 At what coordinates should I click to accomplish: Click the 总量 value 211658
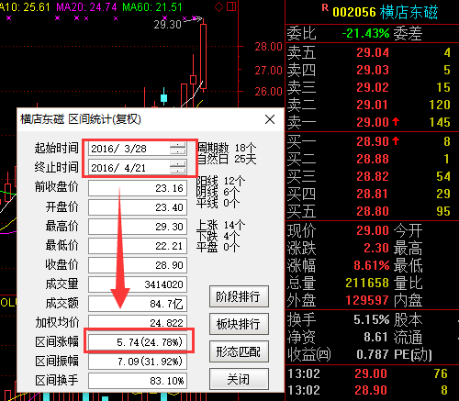click(367, 283)
